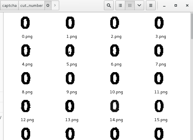Select the current folder 0 in path bar

pos(48,5)
